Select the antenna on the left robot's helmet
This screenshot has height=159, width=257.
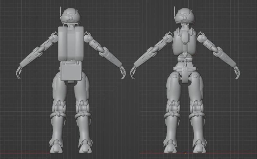pyautogui.click(x=60, y=12)
